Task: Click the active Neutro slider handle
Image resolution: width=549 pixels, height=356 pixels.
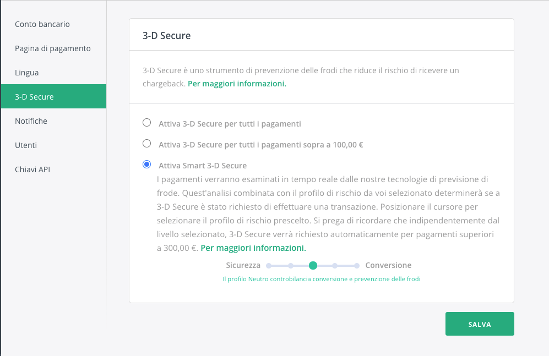Action: (313, 265)
